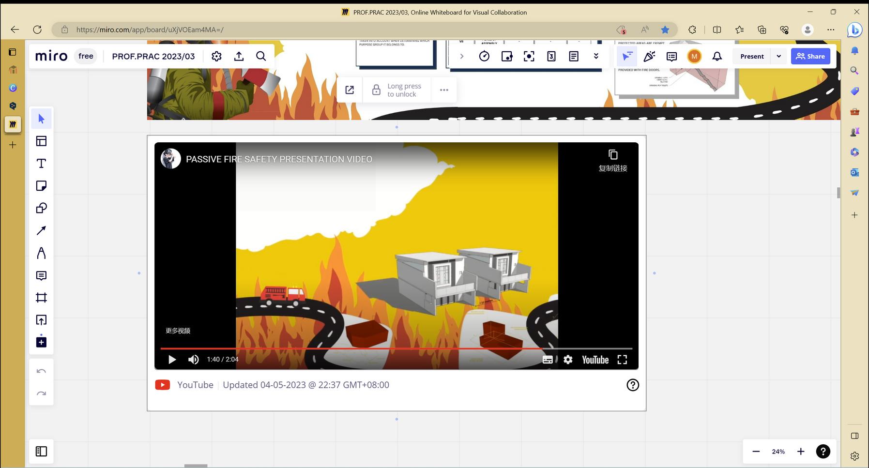Expand the Present dropdown arrow
869x468 pixels.
point(779,56)
